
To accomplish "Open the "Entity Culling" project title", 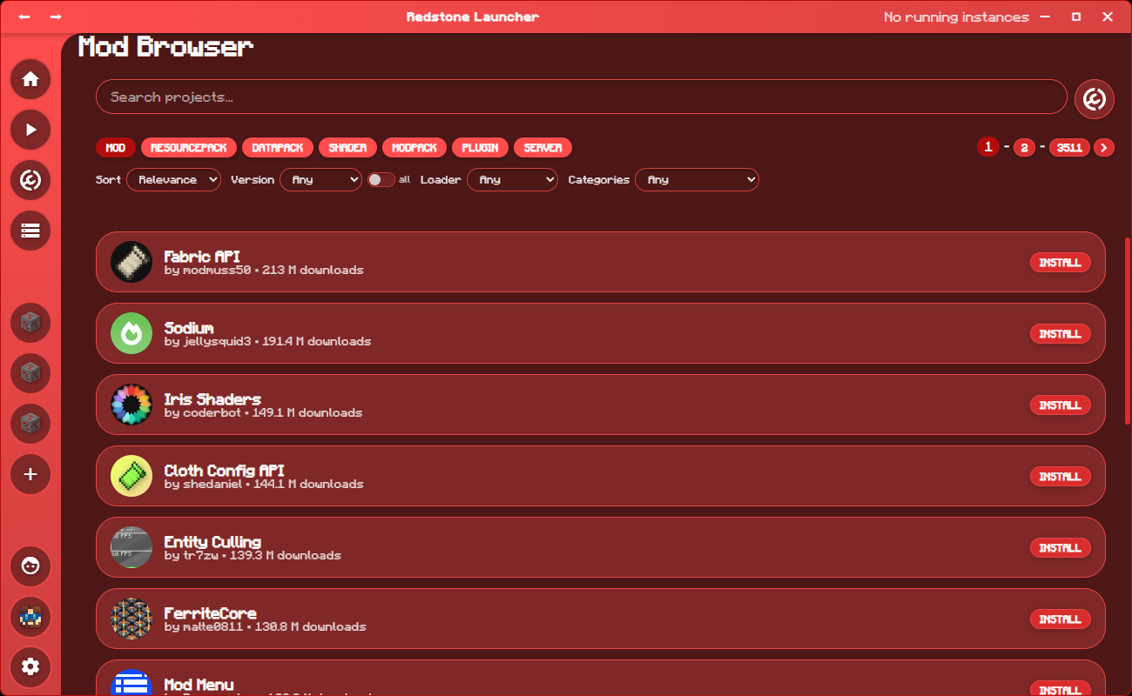I will (x=212, y=542).
